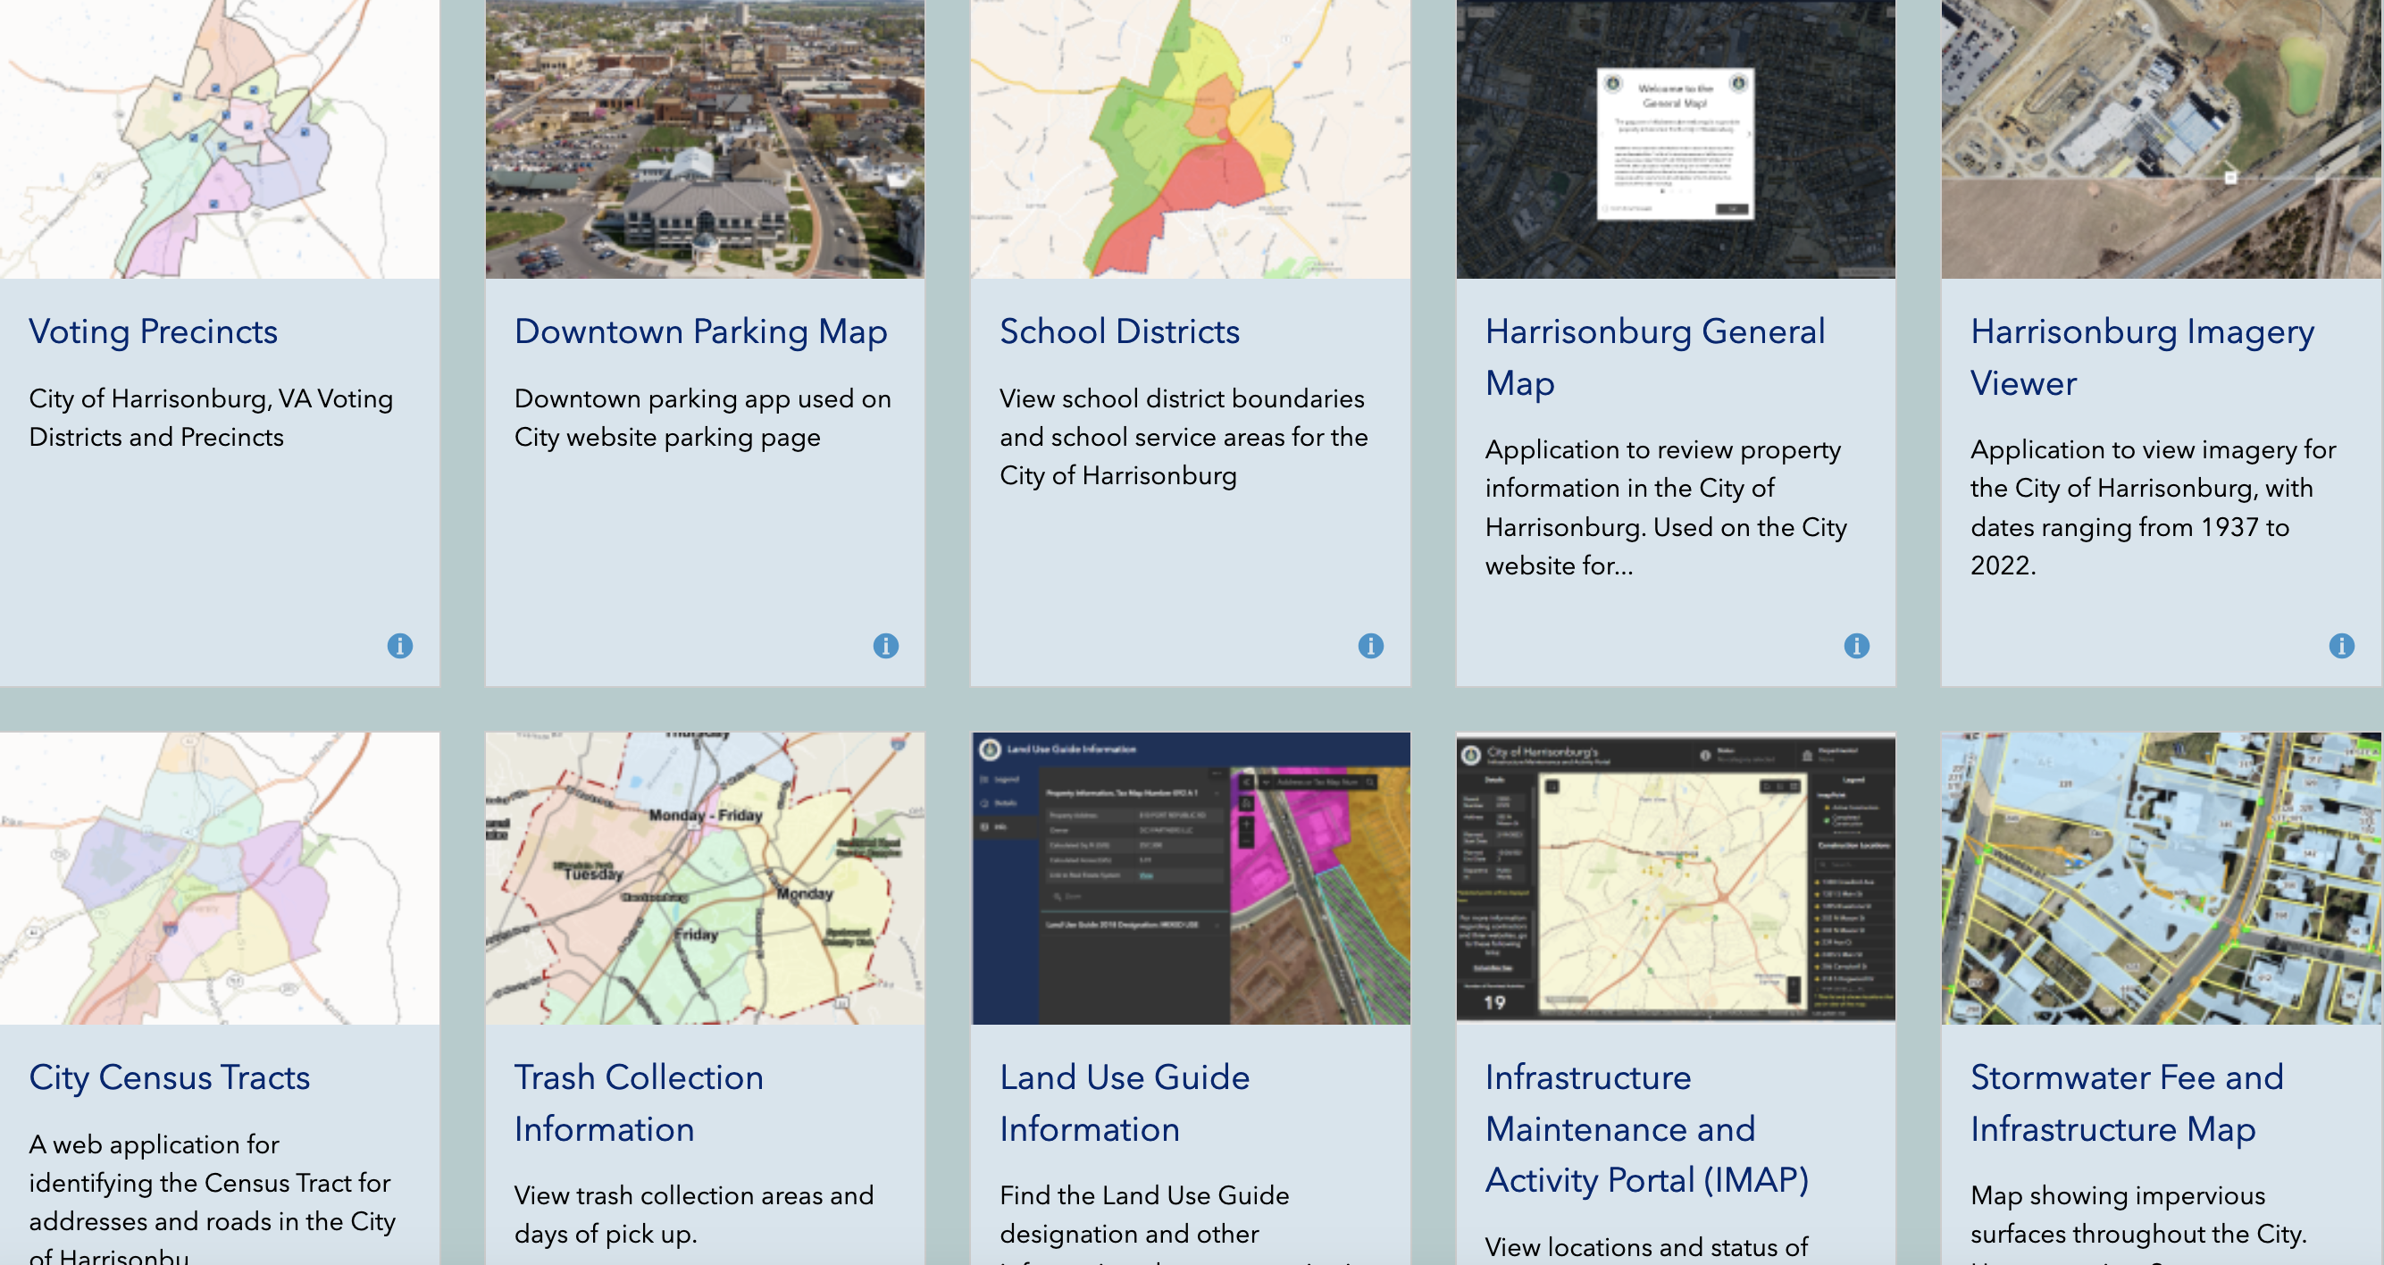Image resolution: width=2384 pixels, height=1265 pixels.
Task: Open the Harrisonburg Imagery Viewer title link
Action: coord(2143,357)
